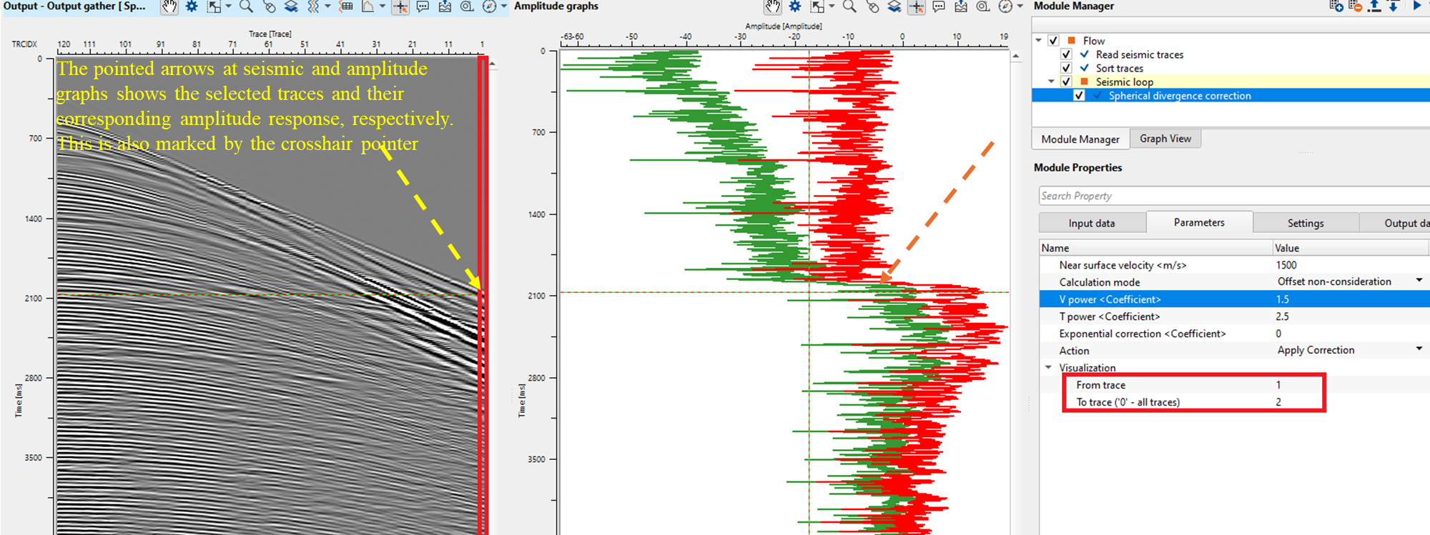Open the Settings tab in Module Properties

(x=1305, y=223)
